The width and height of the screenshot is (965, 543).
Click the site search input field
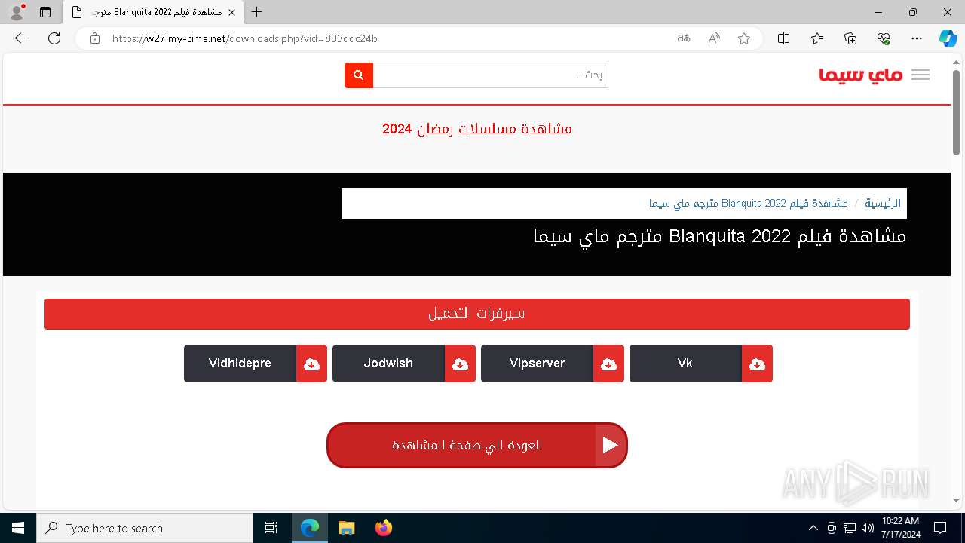click(x=491, y=75)
